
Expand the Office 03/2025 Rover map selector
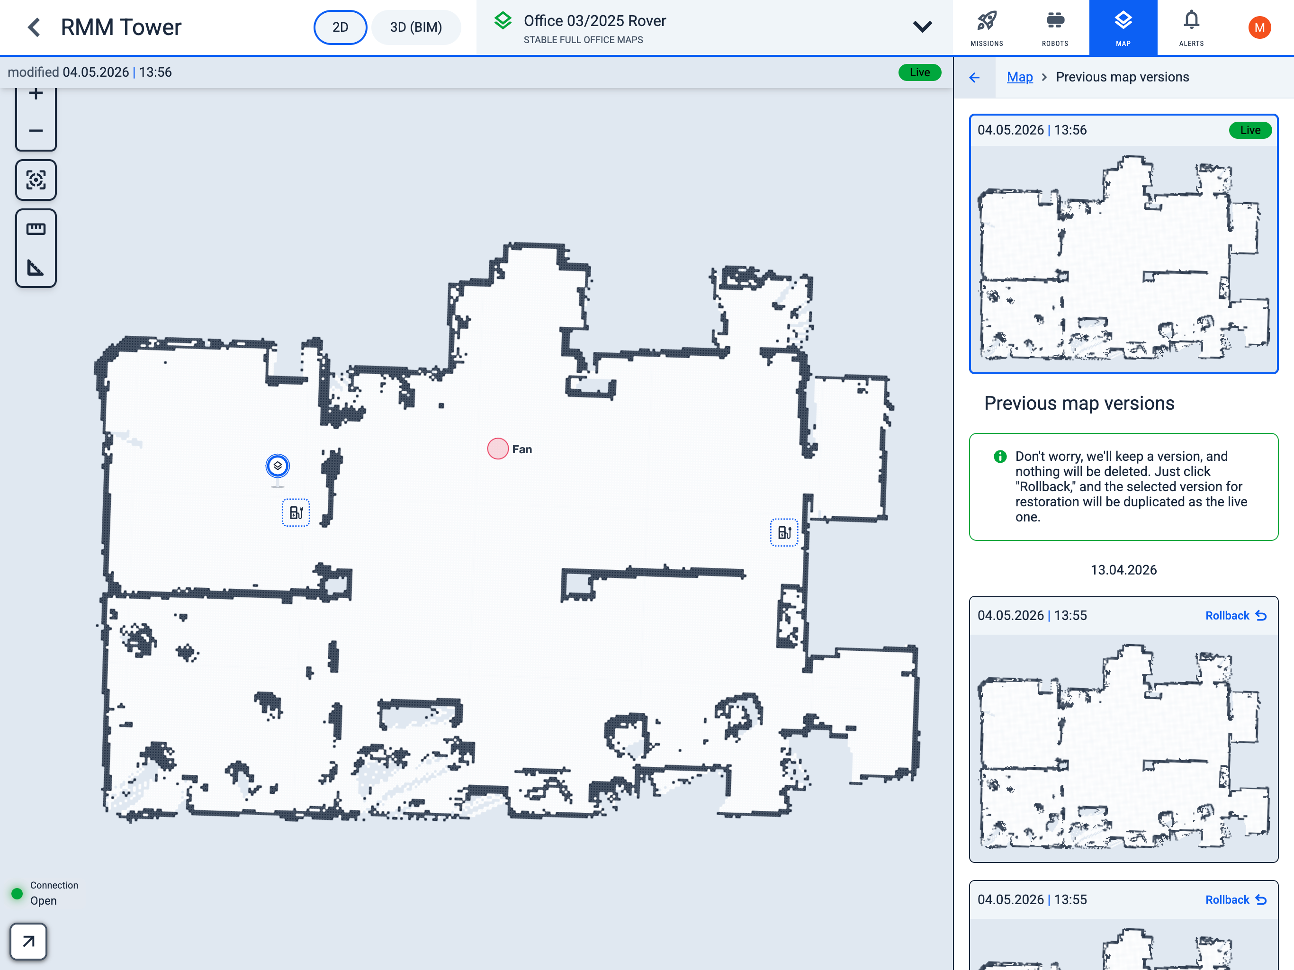click(922, 27)
